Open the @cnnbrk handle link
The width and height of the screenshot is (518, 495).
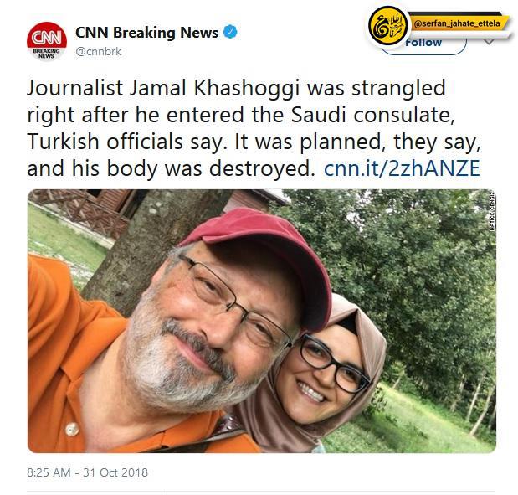[x=99, y=52]
